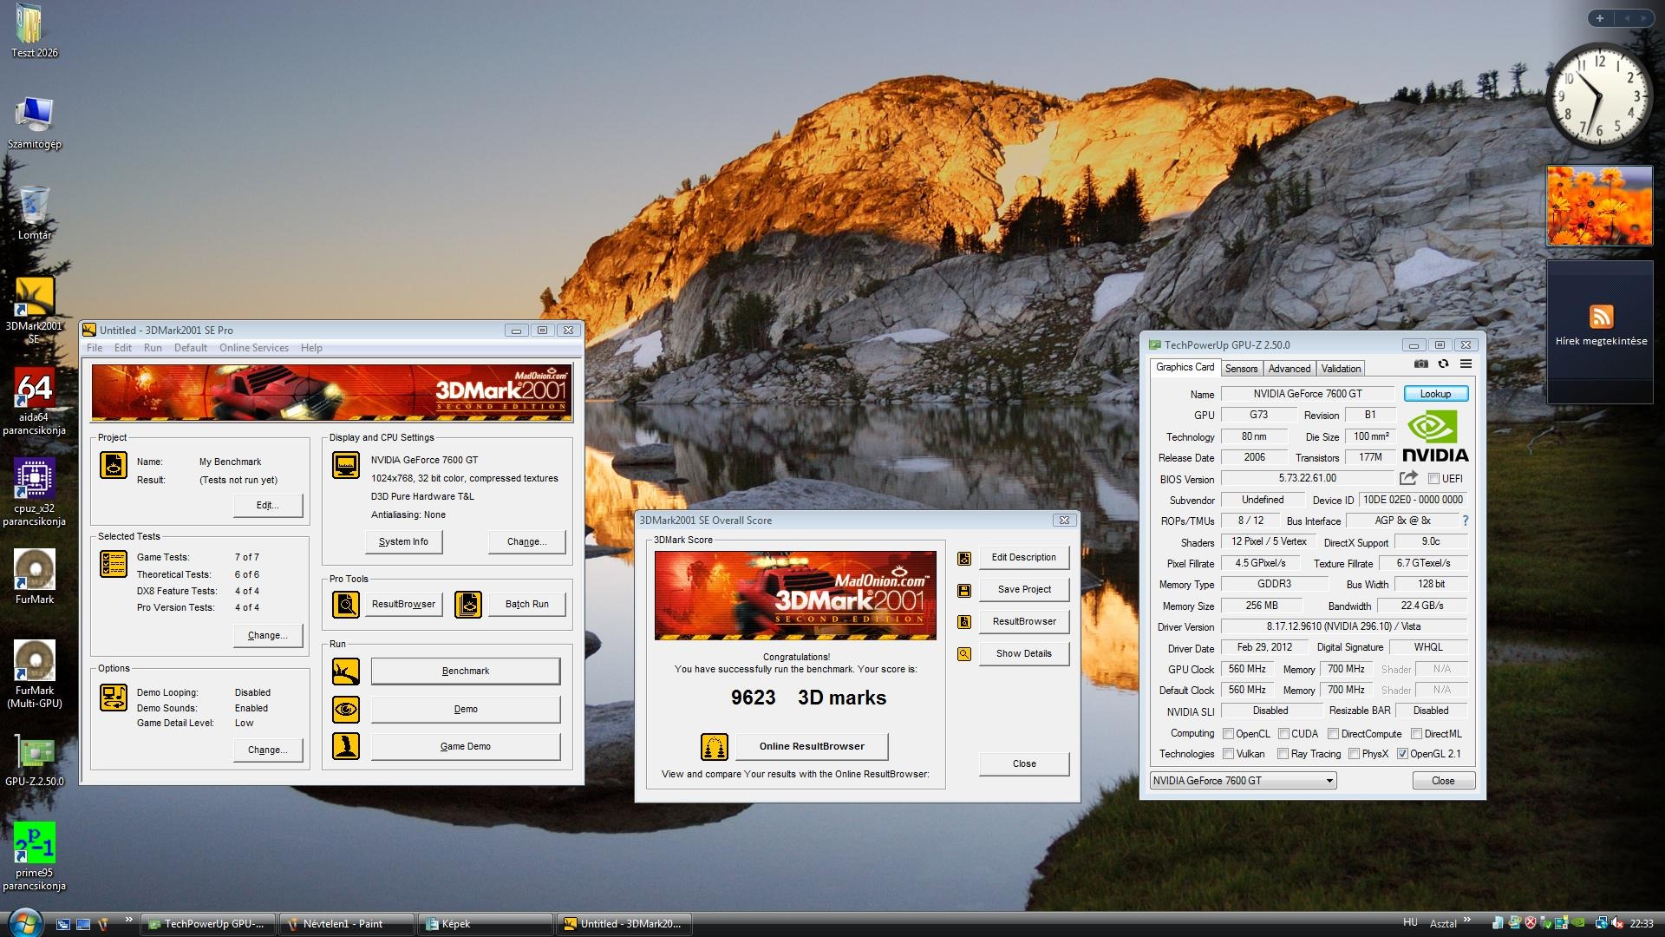Toggle the OpenGL 2.1 checkbox
The width and height of the screenshot is (1665, 937).
point(1402,754)
